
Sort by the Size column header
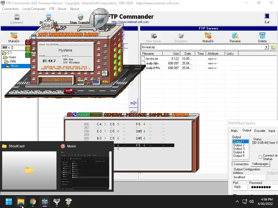click(x=171, y=54)
